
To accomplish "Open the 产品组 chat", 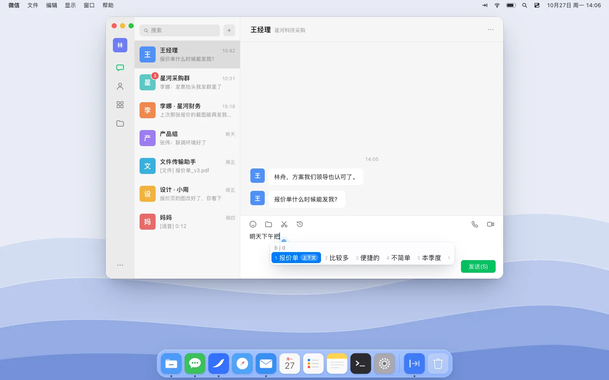I will pos(187,138).
